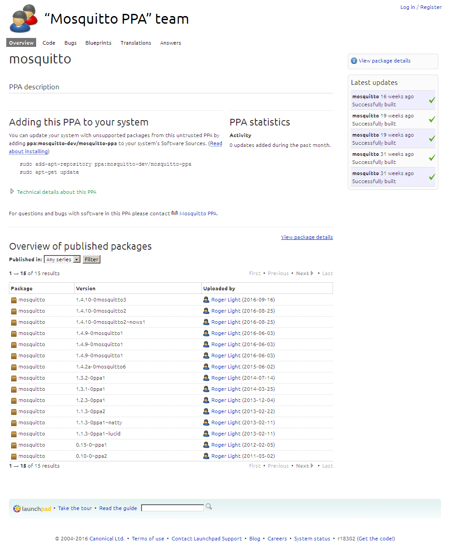The height and width of the screenshot is (548, 450).
Task: Click the magnifier search icon in the footer
Action: tap(208, 507)
